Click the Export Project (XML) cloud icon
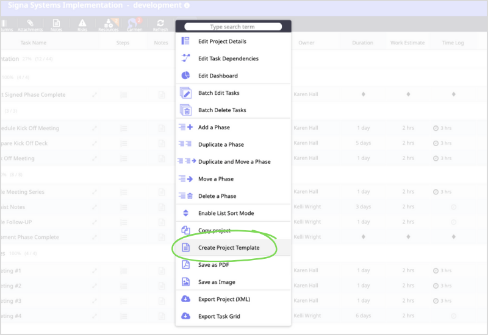The width and height of the screenshot is (488, 335). [186, 298]
